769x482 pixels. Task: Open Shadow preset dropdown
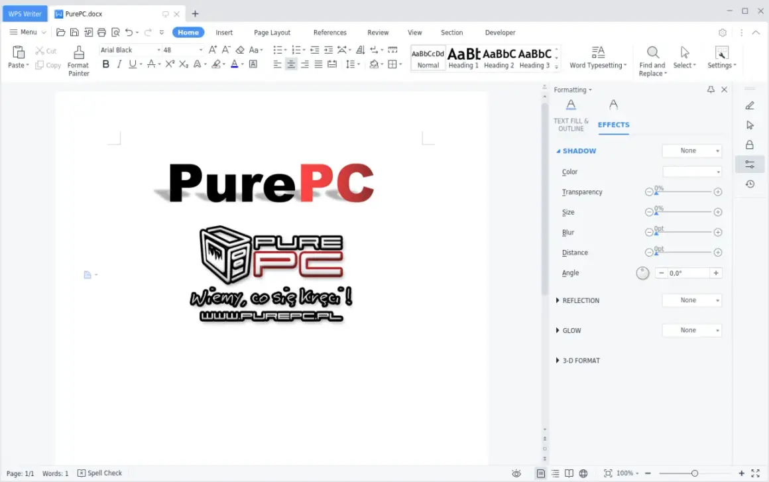point(692,151)
